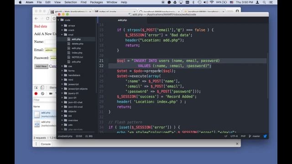Select the add.php editor tab
The width and height of the screenshot is (292, 164).
pos(122,20)
